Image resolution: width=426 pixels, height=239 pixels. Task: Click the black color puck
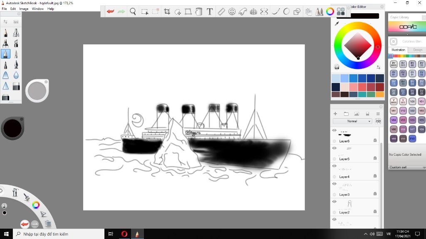(x=12, y=128)
